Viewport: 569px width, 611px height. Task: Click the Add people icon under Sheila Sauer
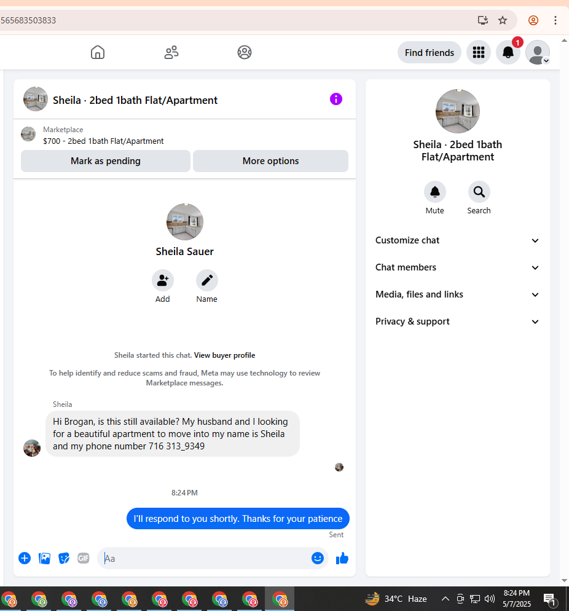tap(162, 280)
